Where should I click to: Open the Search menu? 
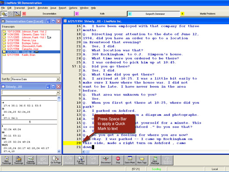coord(31,8)
